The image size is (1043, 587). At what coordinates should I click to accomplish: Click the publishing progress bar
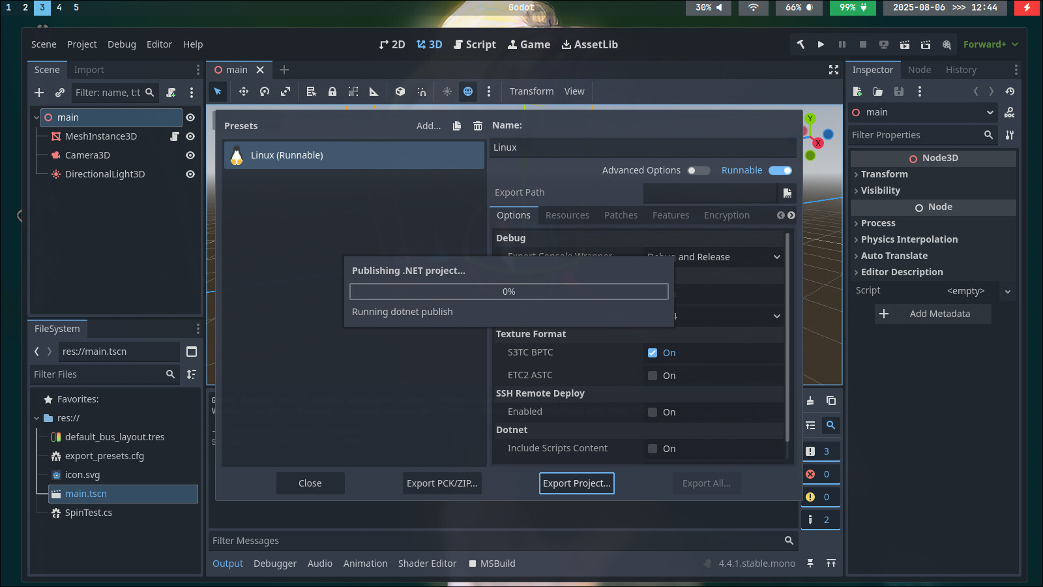pos(508,292)
